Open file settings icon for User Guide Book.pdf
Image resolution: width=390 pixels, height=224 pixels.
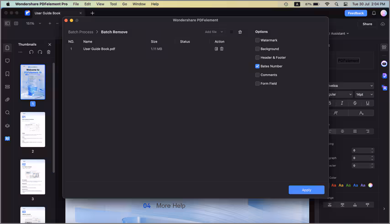[x=216, y=49]
